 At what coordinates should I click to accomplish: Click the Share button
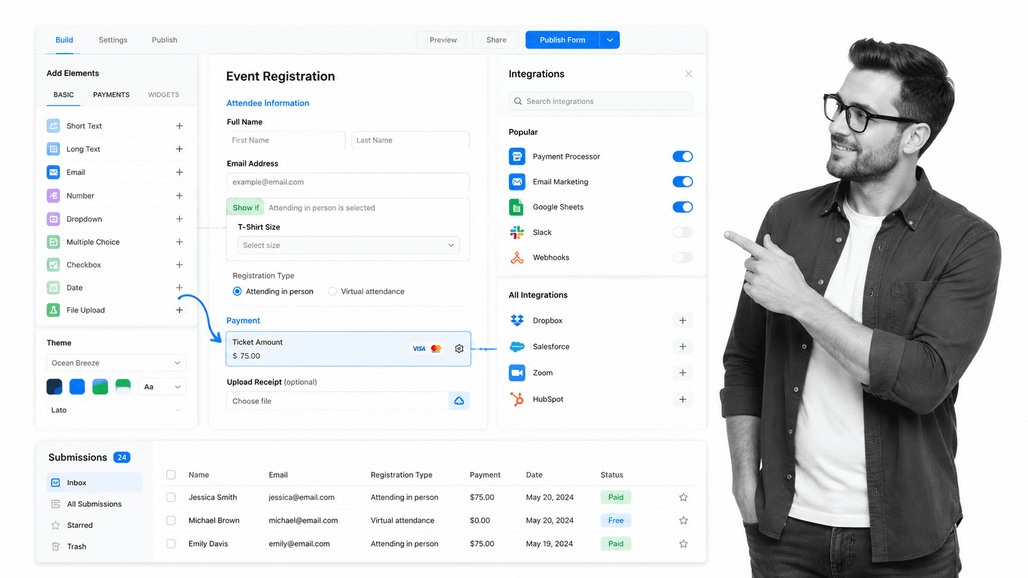pyautogui.click(x=496, y=40)
